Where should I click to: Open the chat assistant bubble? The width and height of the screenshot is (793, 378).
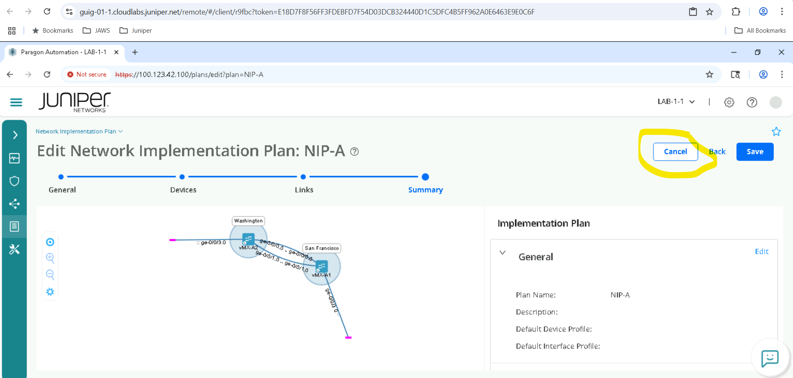coord(769,358)
